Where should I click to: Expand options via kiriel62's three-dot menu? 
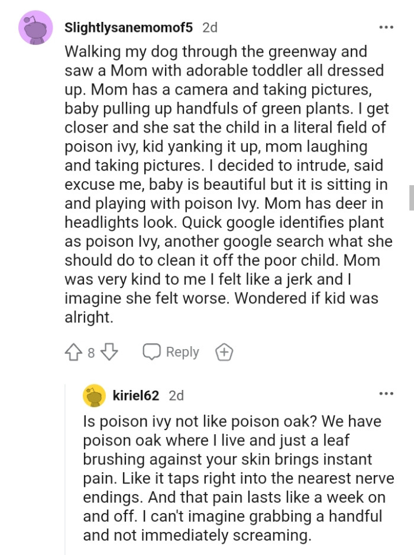(x=387, y=392)
